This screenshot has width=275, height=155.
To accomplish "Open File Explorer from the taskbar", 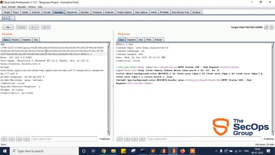I will pyautogui.click(x=113, y=151).
